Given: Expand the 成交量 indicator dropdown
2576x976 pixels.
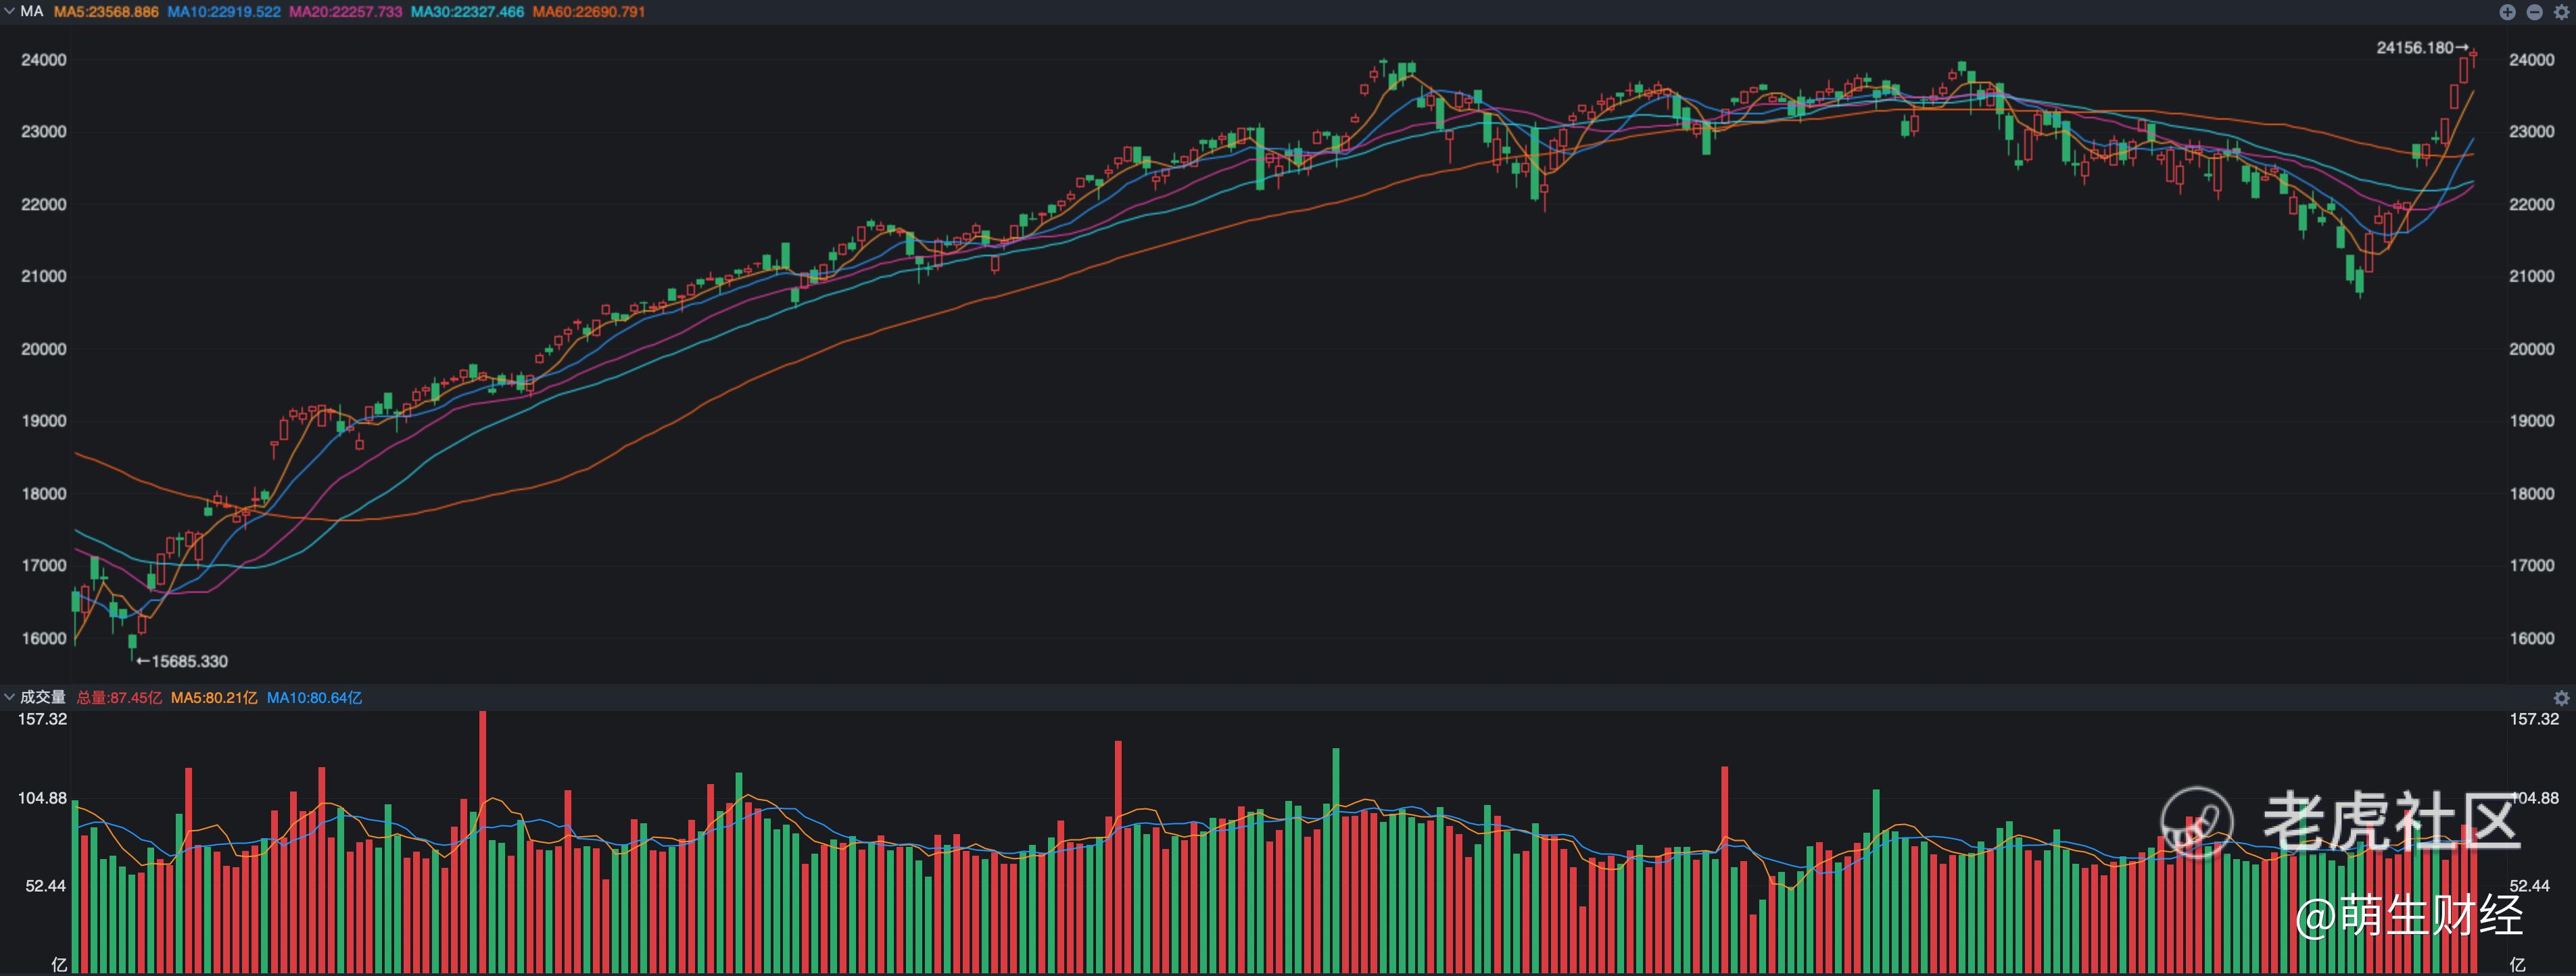Looking at the screenshot, I should [9, 697].
